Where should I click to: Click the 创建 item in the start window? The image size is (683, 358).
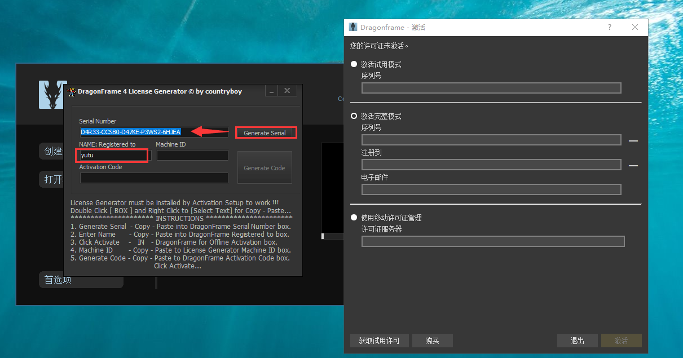53,151
